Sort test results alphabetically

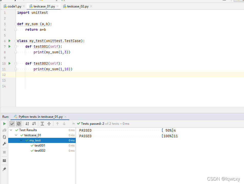27,124
